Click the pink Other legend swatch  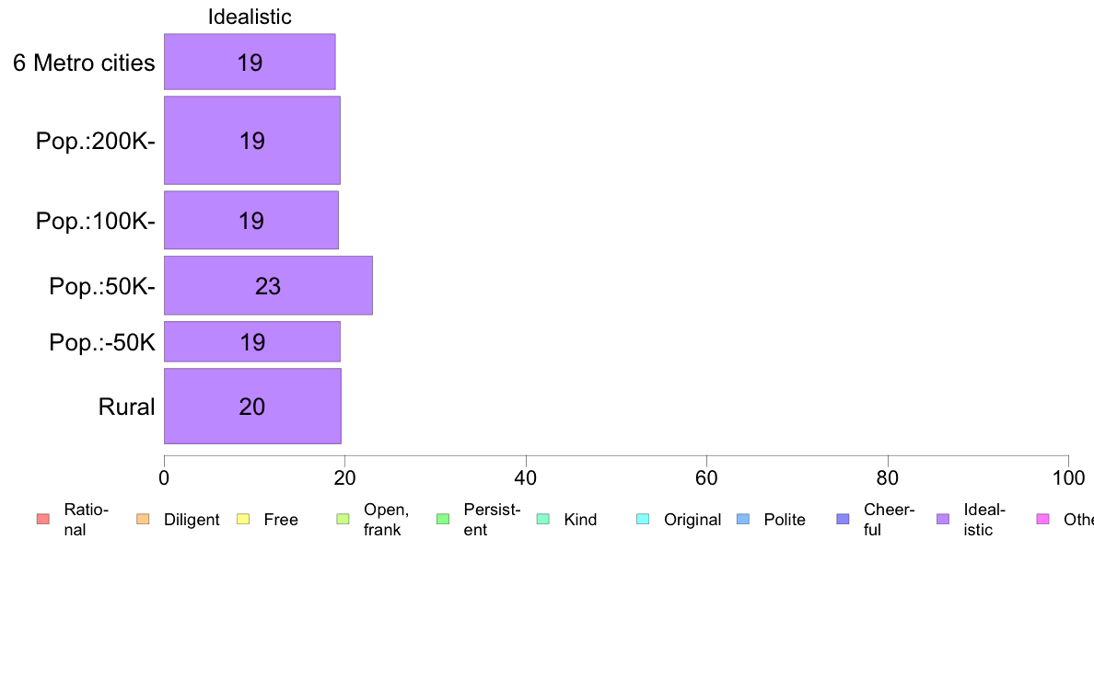tap(1043, 520)
